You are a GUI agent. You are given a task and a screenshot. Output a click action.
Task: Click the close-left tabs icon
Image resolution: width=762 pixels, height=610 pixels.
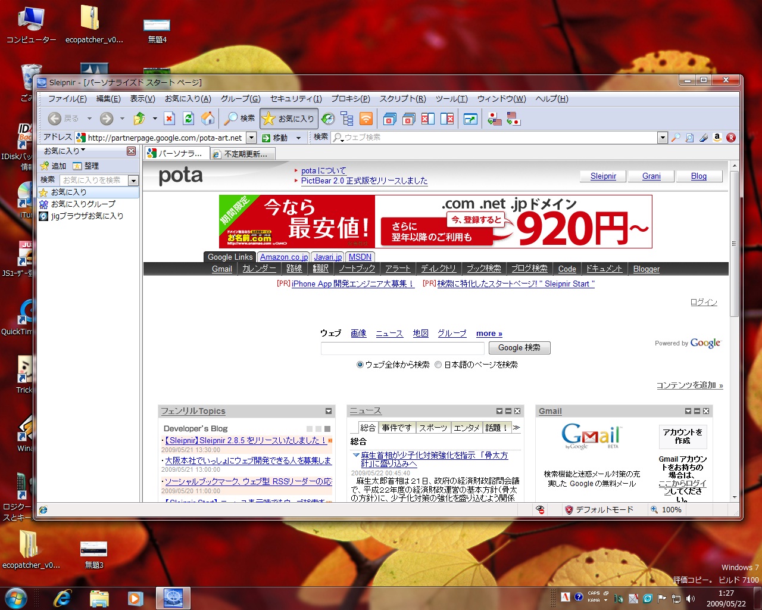pyautogui.click(x=428, y=119)
